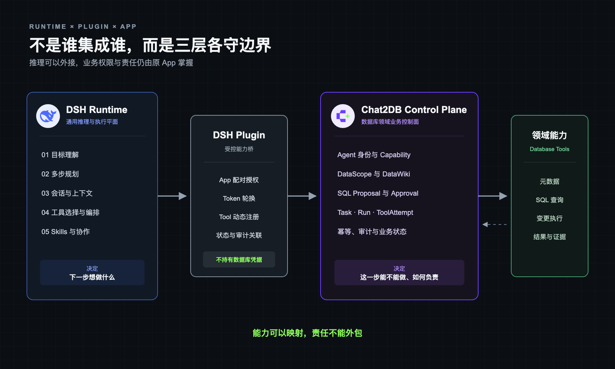615x369 pixels.
Task: Click the 'Chat2DB Control Plane' title
Action: coord(414,110)
